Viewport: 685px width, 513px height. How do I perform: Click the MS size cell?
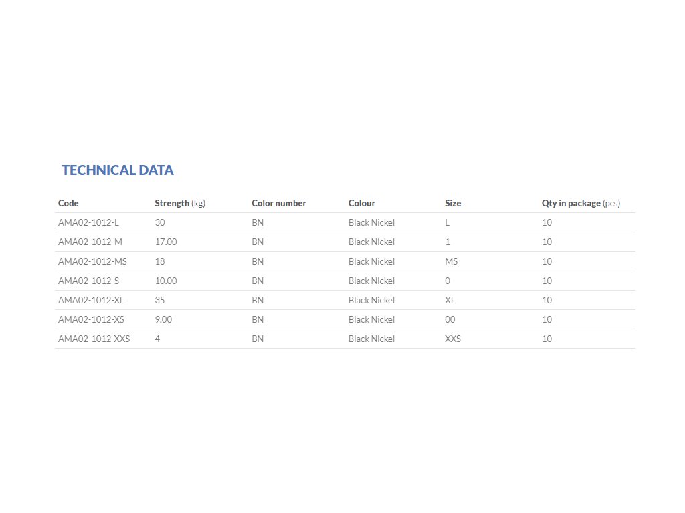point(451,261)
